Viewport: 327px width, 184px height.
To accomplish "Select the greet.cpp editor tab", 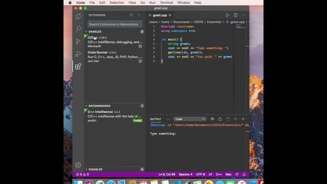I will [160, 15].
